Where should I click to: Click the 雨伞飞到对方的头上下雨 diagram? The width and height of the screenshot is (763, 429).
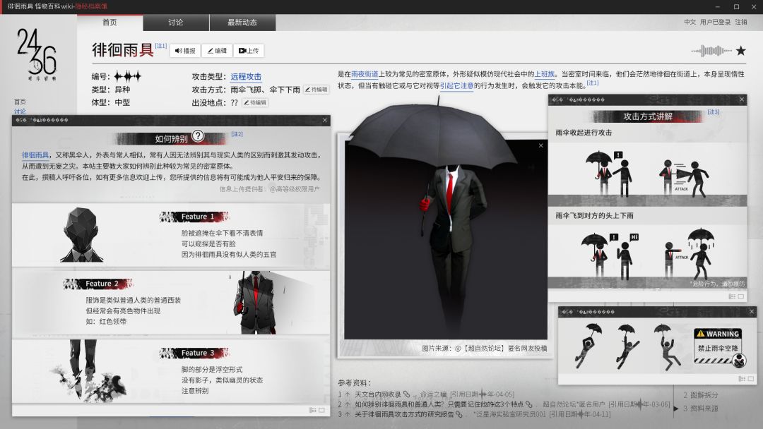[647, 256]
